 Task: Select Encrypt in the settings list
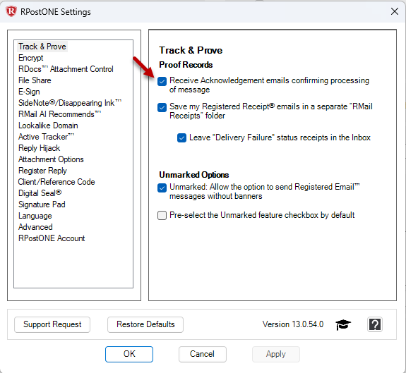(31, 58)
